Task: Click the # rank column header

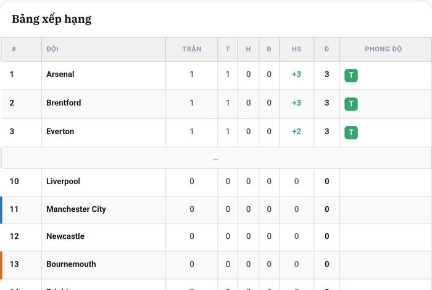Action: (14, 49)
